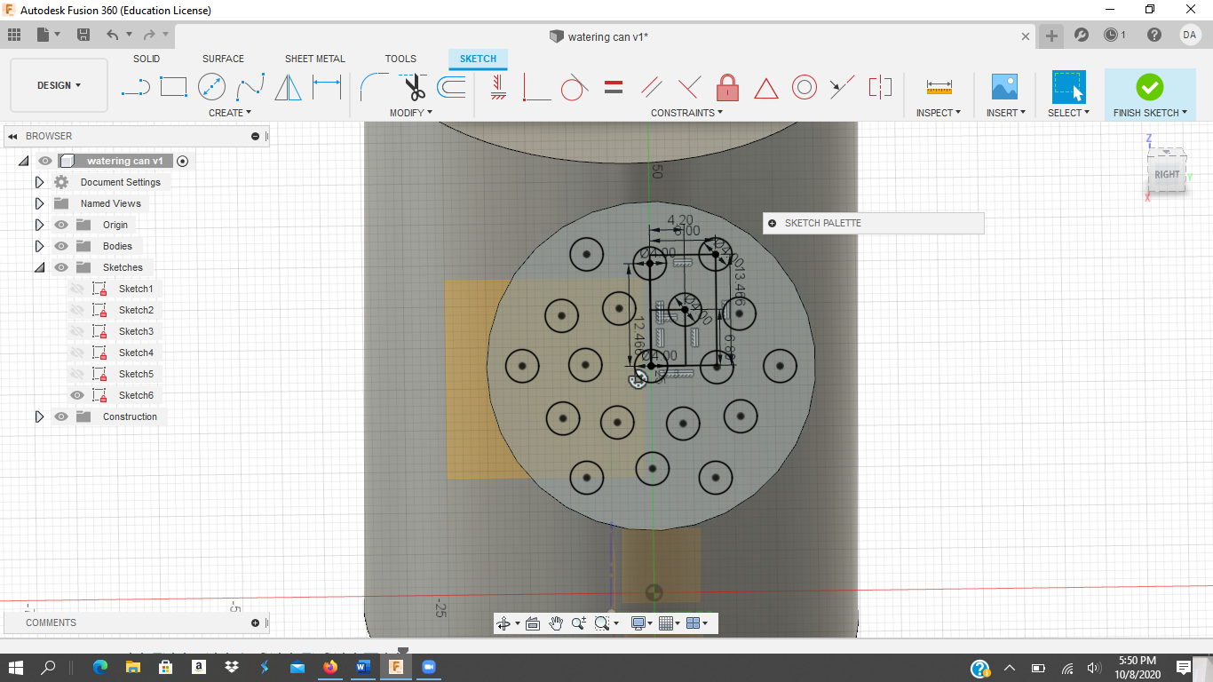Open the MODIFY dropdown menu
1213x682 pixels.
pos(411,113)
